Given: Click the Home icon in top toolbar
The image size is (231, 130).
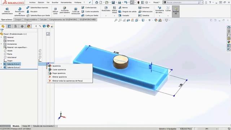Looking at the screenshot, I should click(x=97, y=3).
